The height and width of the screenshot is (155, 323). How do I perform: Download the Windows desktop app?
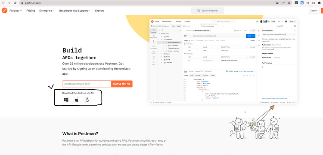click(x=66, y=100)
